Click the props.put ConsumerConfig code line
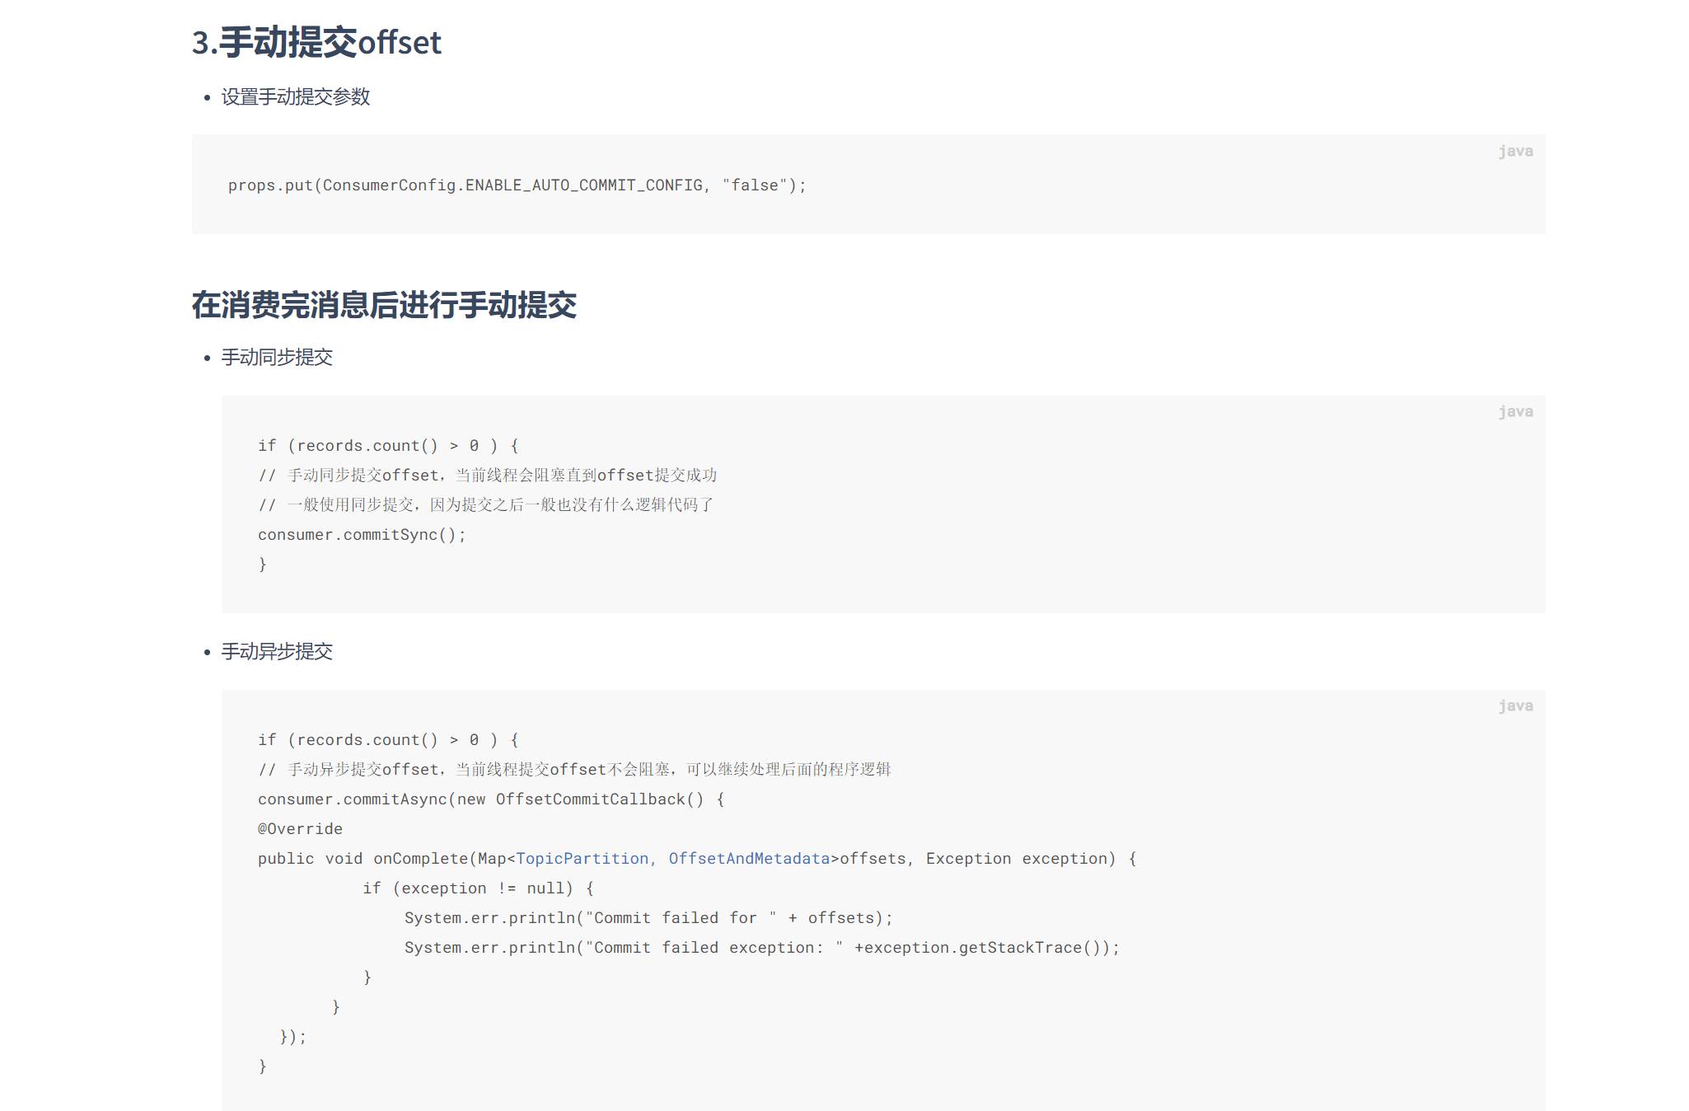The image size is (1689, 1111). coord(517,185)
